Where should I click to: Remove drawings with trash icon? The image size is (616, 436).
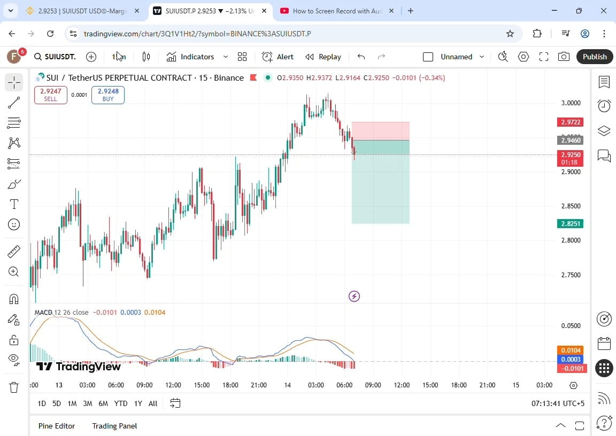pos(14,387)
